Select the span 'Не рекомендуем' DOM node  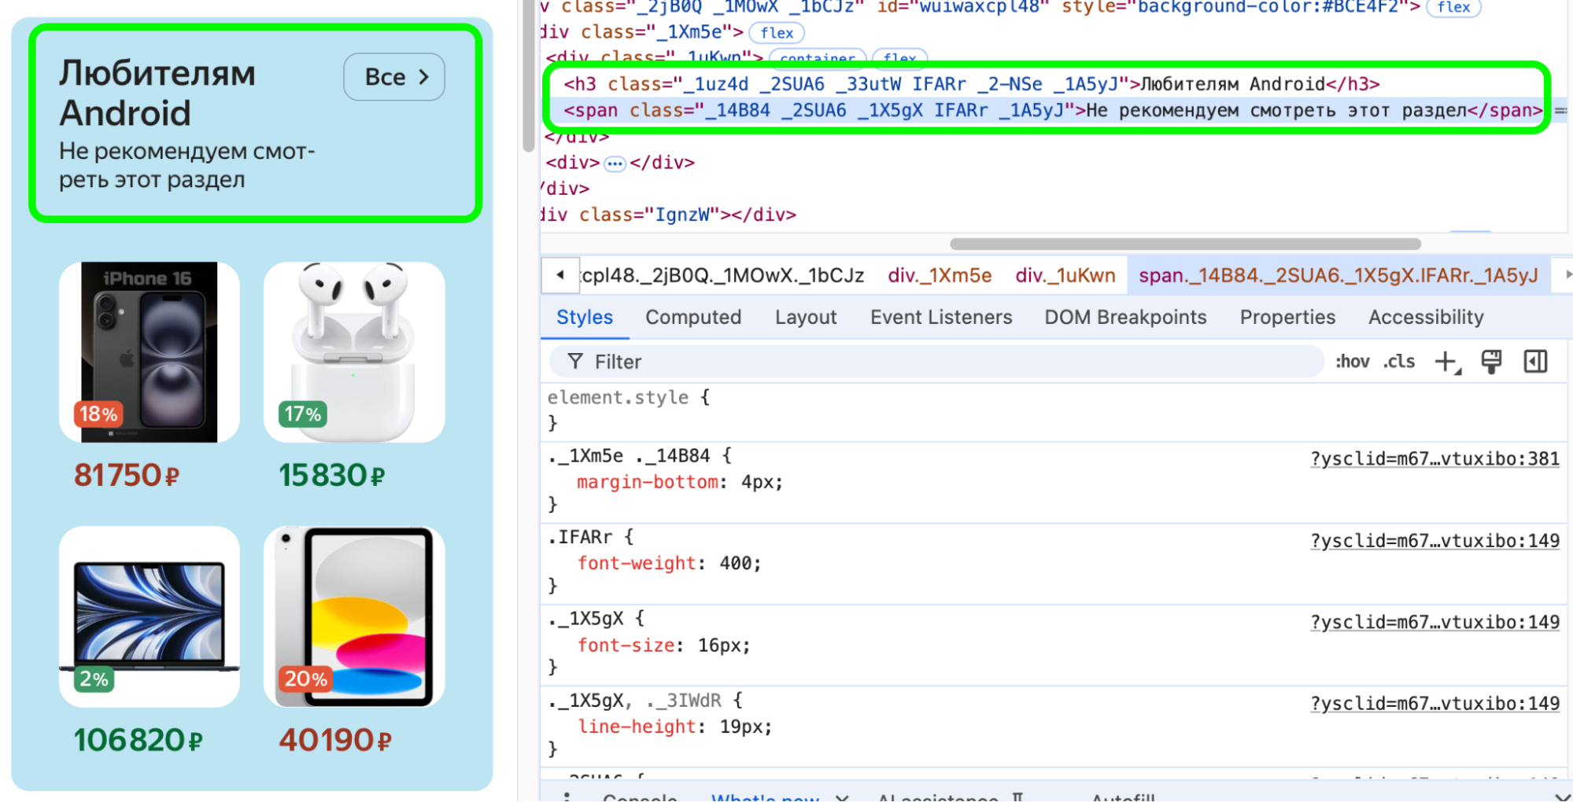click(x=1053, y=111)
